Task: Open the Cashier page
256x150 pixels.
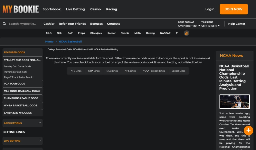Action: pyautogui.click(x=49, y=24)
